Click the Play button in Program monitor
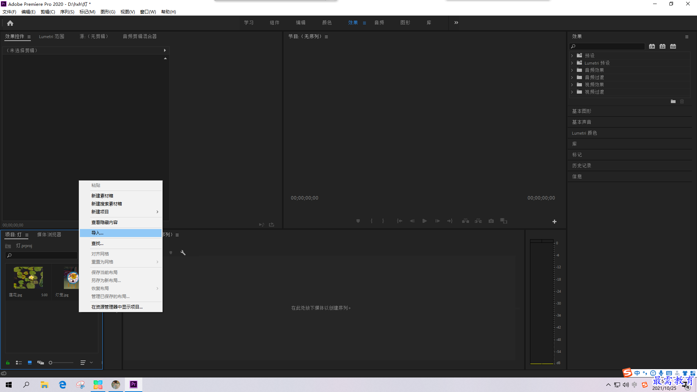Image resolution: width=697 pixels, height=392 pixels. click(424, 221)
